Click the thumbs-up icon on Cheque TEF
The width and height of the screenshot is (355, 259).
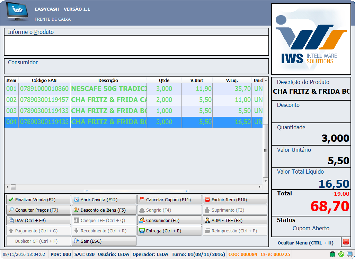pyautogui.click(x=76, y=220)
